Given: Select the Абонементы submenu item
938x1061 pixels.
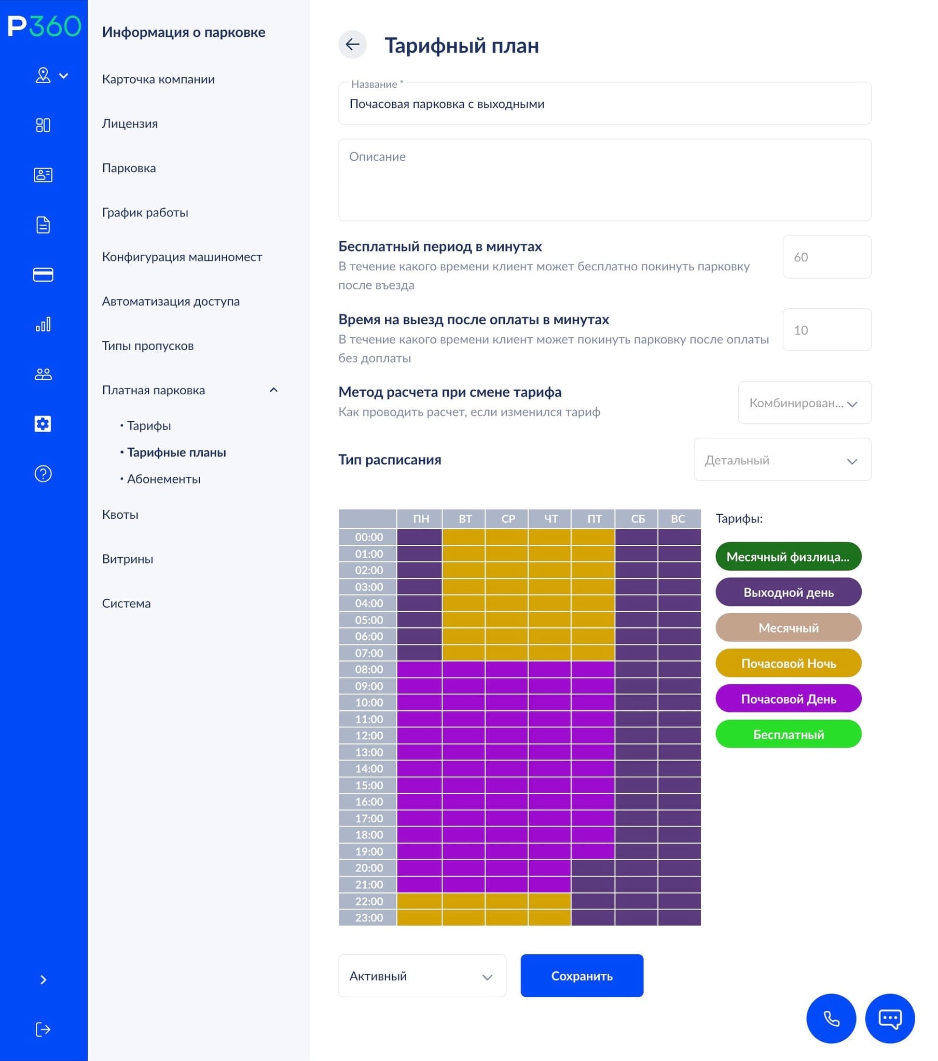Looking at the screenshot, I should 163,479.
